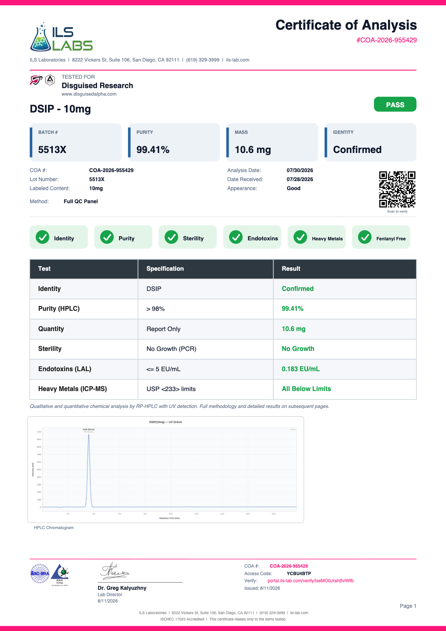Click the pink COA-2026-955429 in the footer

click(x=289, y=566)
